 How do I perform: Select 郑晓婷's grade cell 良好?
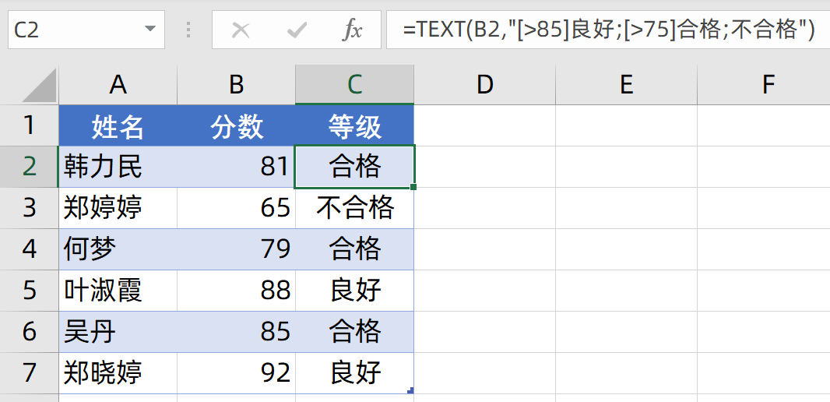(x=354, y=373)
